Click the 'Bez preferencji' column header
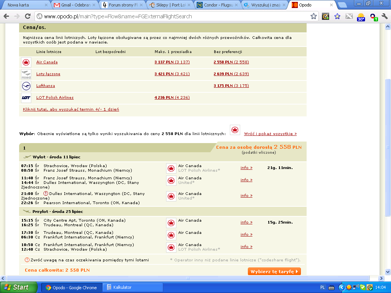 tap(228, 52)
